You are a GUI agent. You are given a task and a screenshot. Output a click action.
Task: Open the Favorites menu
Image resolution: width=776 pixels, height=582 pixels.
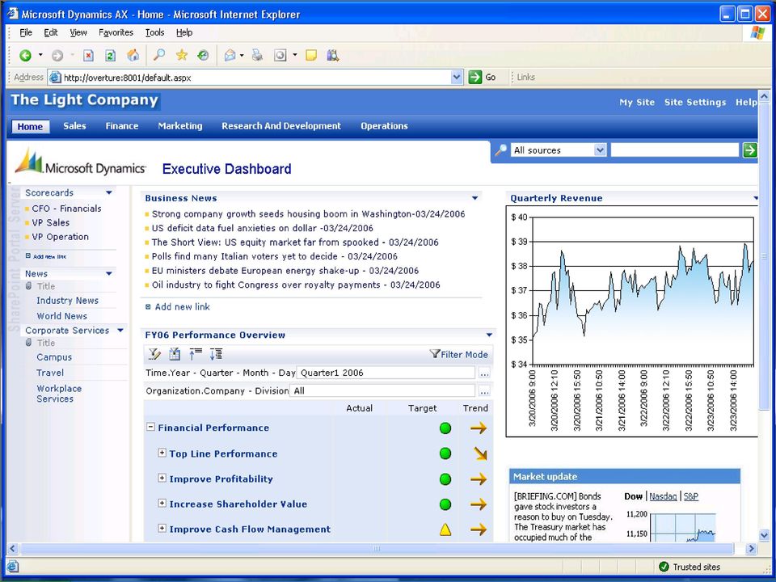[116, 32]
